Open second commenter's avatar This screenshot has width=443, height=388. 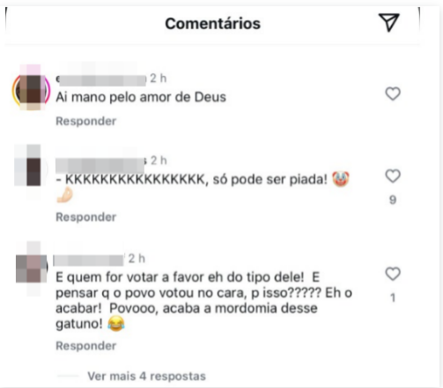[31, 169]
